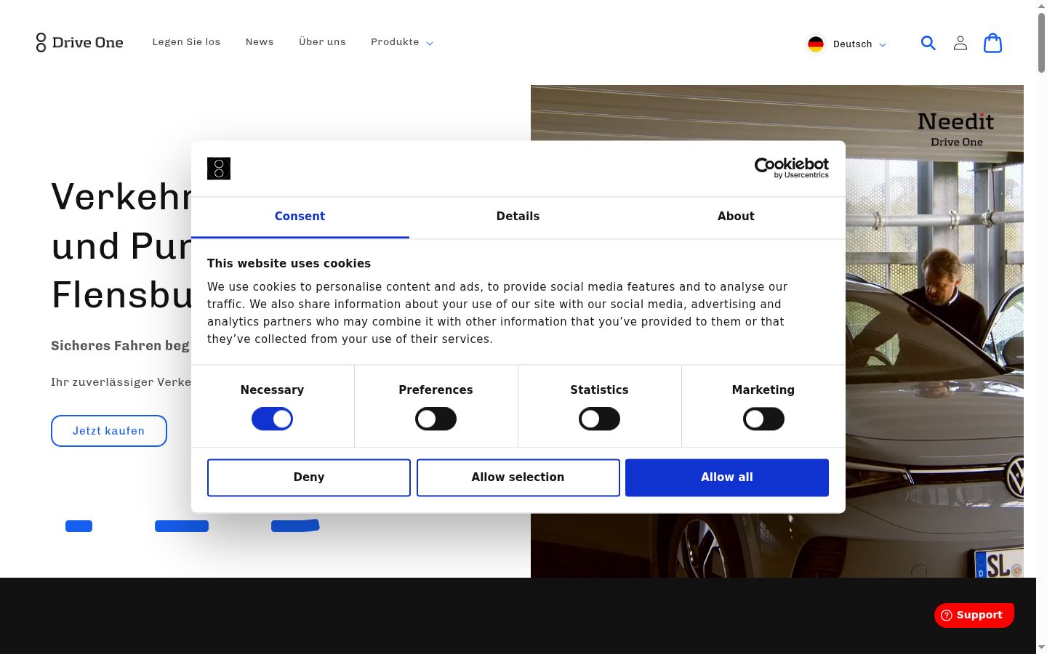Click the 'This website uses cookies' heading
1047x654 pixels.
pos(289,264)
